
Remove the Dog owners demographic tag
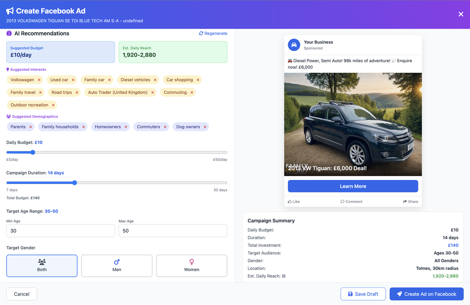pos(205,126)
